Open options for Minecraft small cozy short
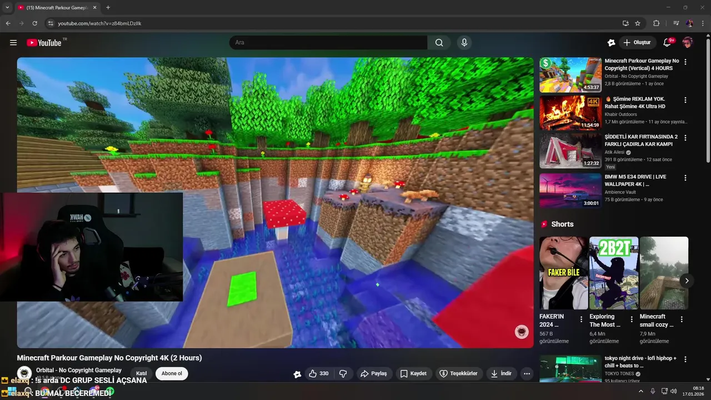This screenshot has width=711, height=400. tap(682, 319)
